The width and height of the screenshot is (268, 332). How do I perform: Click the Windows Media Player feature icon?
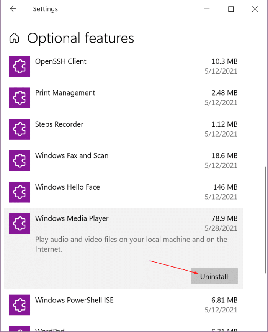[x=19, y=223]
